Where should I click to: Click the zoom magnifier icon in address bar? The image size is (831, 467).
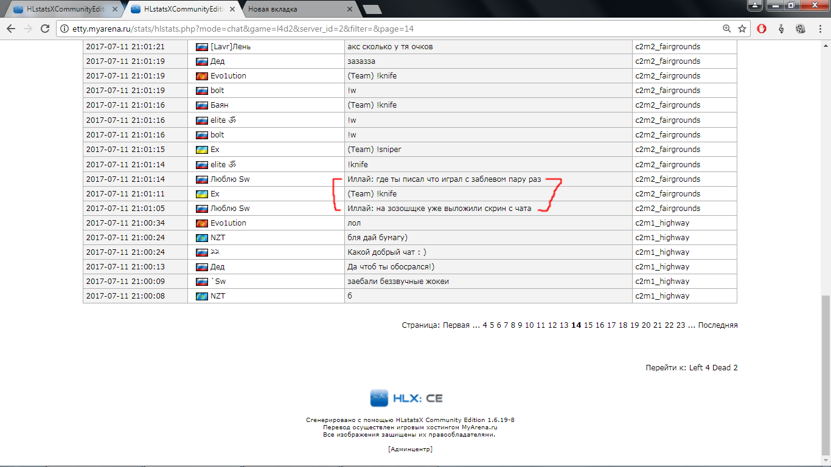click(726, 29)
